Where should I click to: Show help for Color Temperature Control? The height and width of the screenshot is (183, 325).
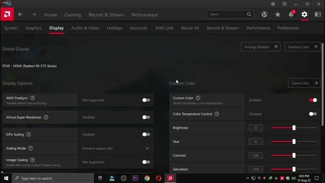tap(217, 114)
